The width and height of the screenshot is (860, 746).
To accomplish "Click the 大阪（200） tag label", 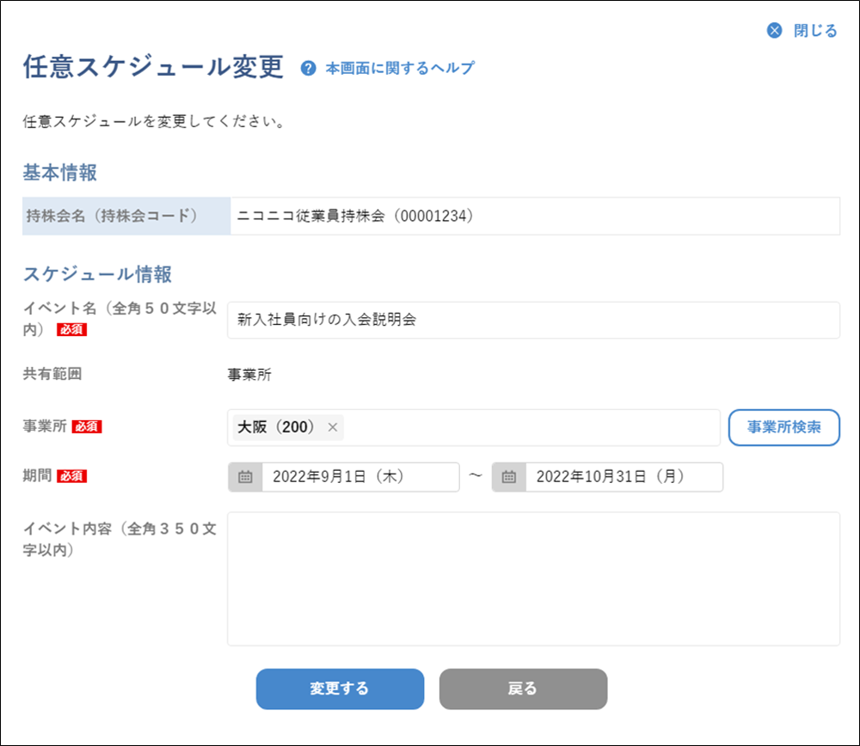I will click(x=276, y=428).
